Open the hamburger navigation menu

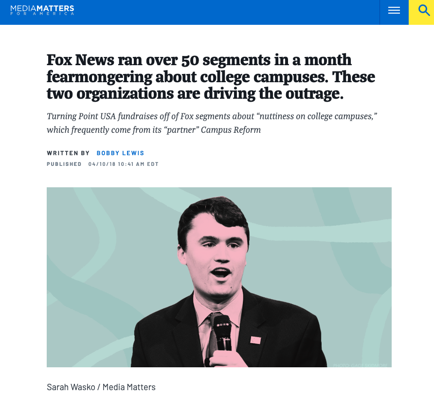click(394, 11)
